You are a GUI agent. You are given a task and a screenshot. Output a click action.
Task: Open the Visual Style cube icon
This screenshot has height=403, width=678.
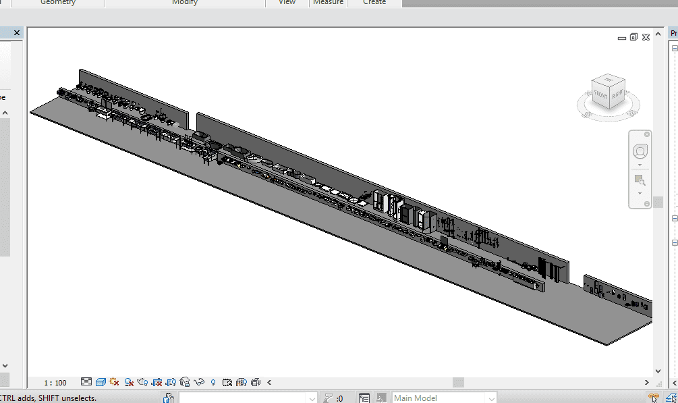coord(101,382)
